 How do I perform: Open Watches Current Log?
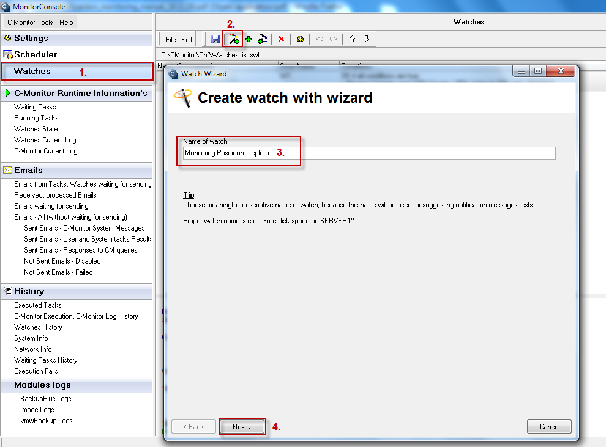click(x=45, y=140)
